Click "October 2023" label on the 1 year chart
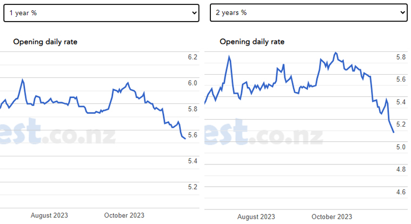This screenshot has width=411, height=224. pyautogui.click(x=124, y=215)
